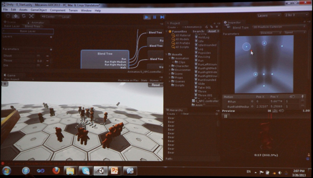Open the Free Aspect dropdown
The image size is (313, 178).
[19, 79]
